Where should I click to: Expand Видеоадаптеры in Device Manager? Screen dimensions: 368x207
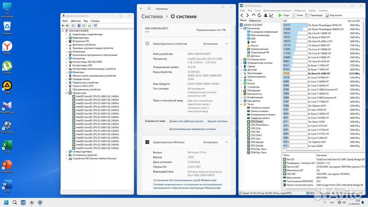[66, 38]
